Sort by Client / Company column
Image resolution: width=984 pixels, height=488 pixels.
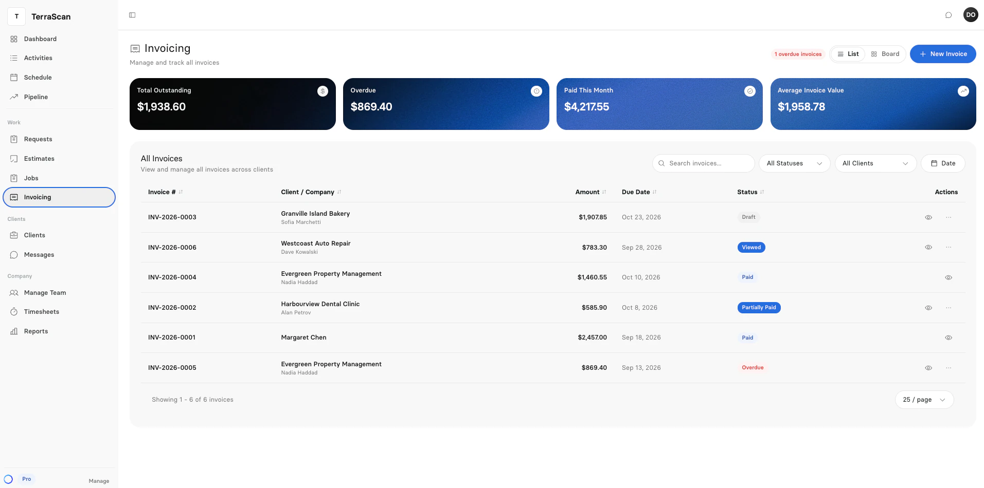[x=311, y=192]
